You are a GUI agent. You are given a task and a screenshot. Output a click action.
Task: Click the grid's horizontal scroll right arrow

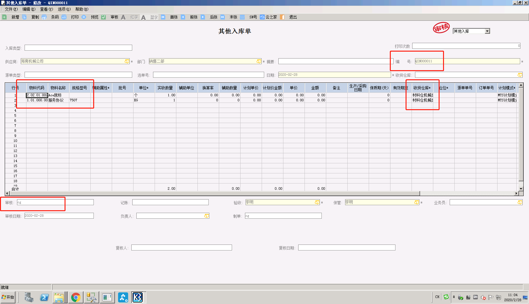click(x=516, y=193)
